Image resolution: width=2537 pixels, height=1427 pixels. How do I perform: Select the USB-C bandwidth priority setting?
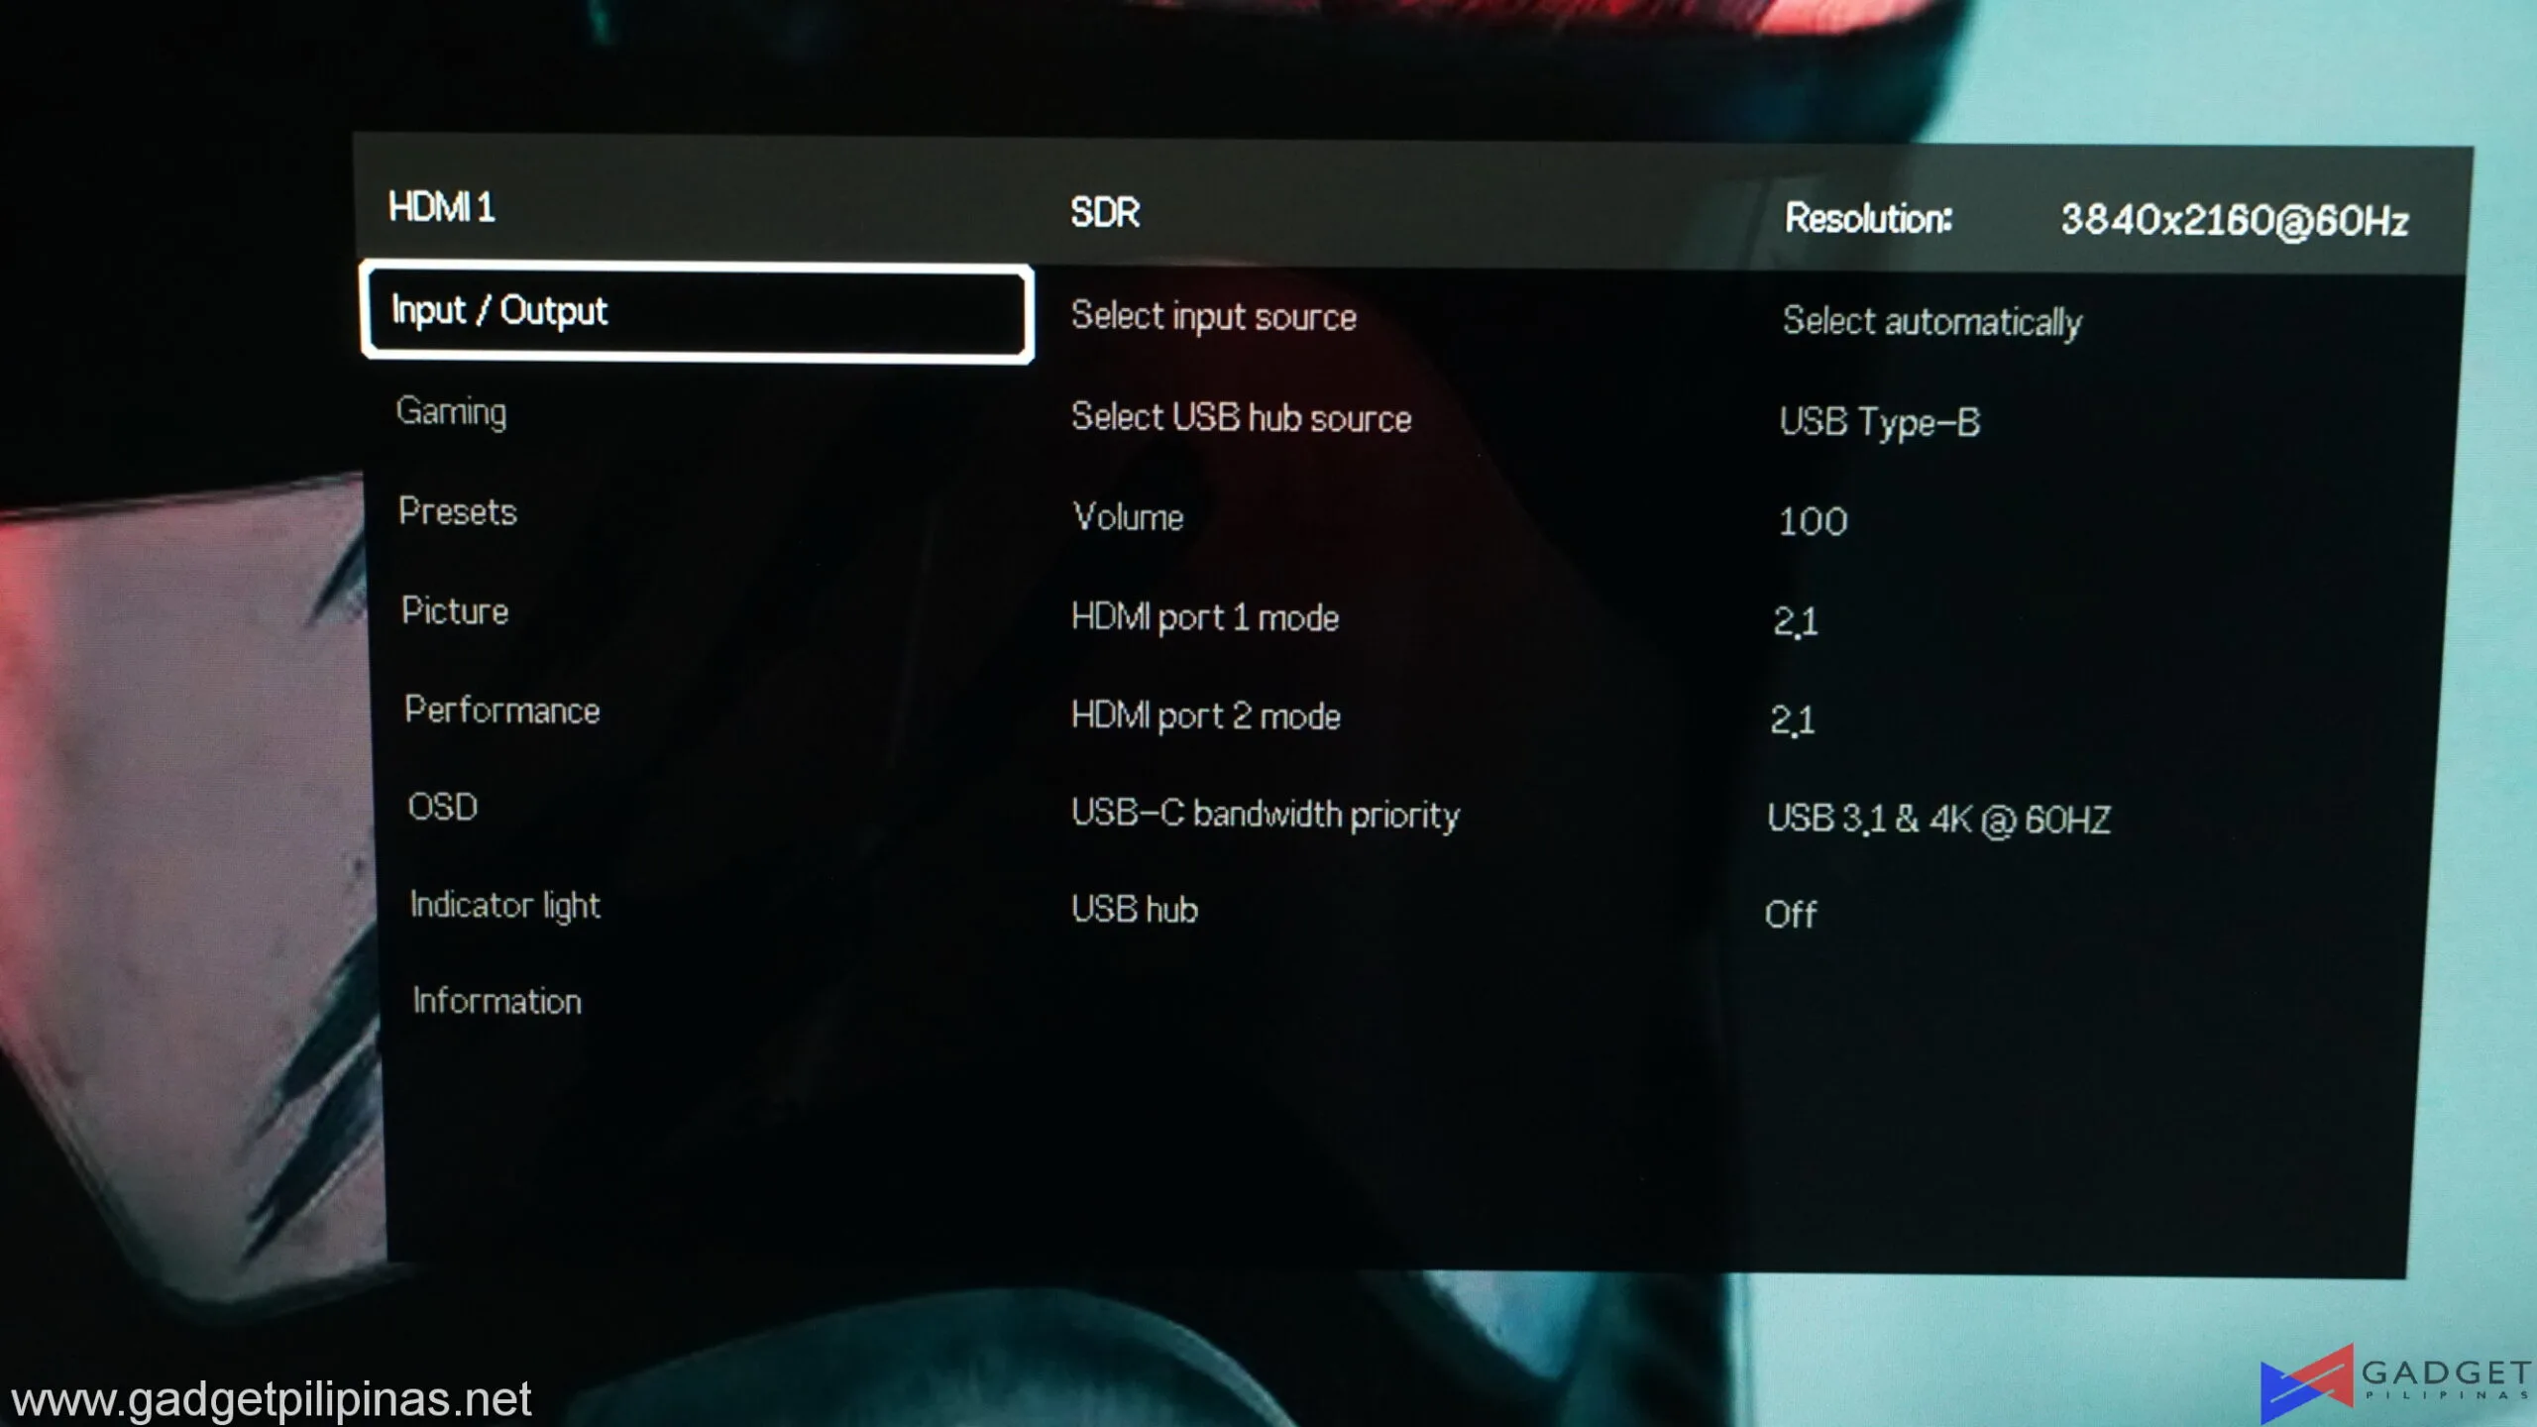(x=1266, y=814)
